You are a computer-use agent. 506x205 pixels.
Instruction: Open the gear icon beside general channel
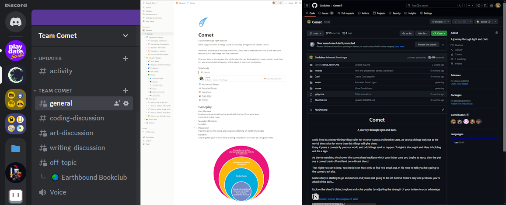(126, 103)
